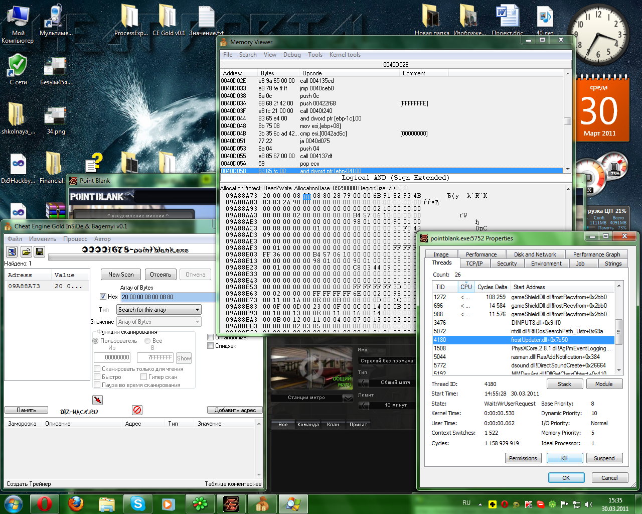Toggle the Hex checkbox
Image resolution: width=642 pixels, height=514 pixels.
point(103,297)
